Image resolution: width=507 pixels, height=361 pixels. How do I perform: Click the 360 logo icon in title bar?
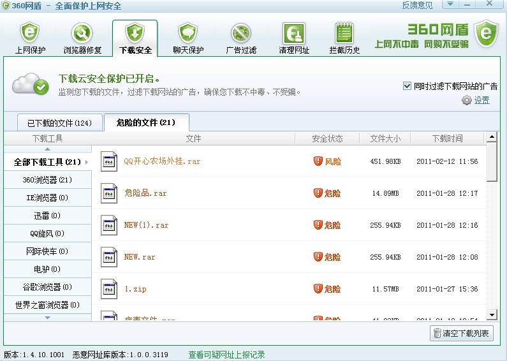point(6,6)
